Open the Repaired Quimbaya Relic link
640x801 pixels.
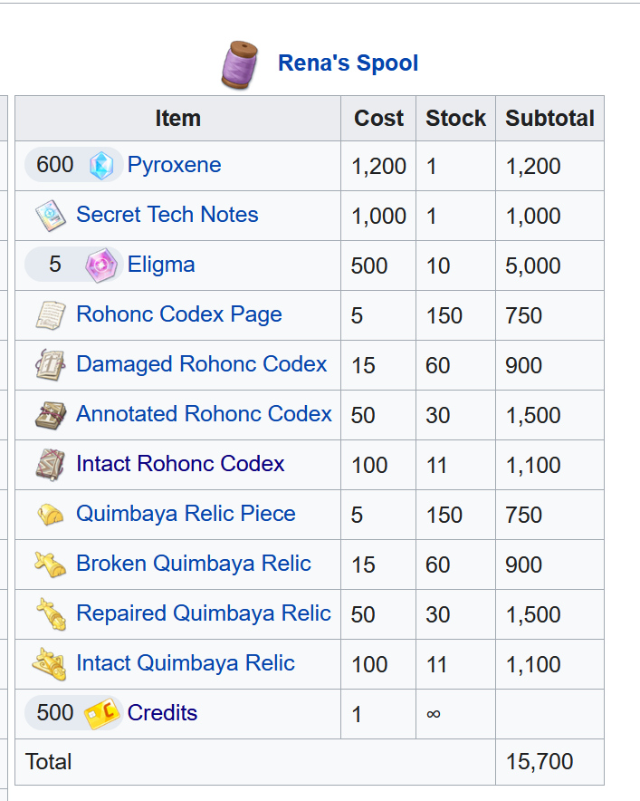tap(203, 613)
